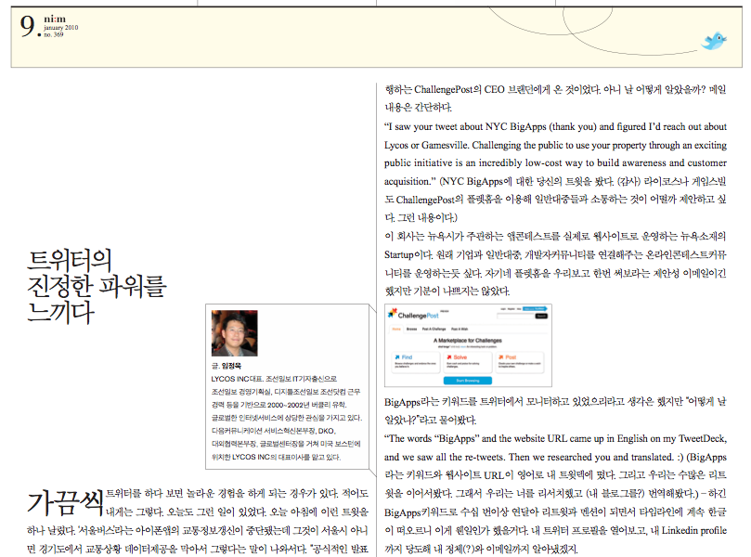The width and height of the screenshot is (751, 557).
Task: Click the blue Twitter bird icon
Action: tap(714, 41)
